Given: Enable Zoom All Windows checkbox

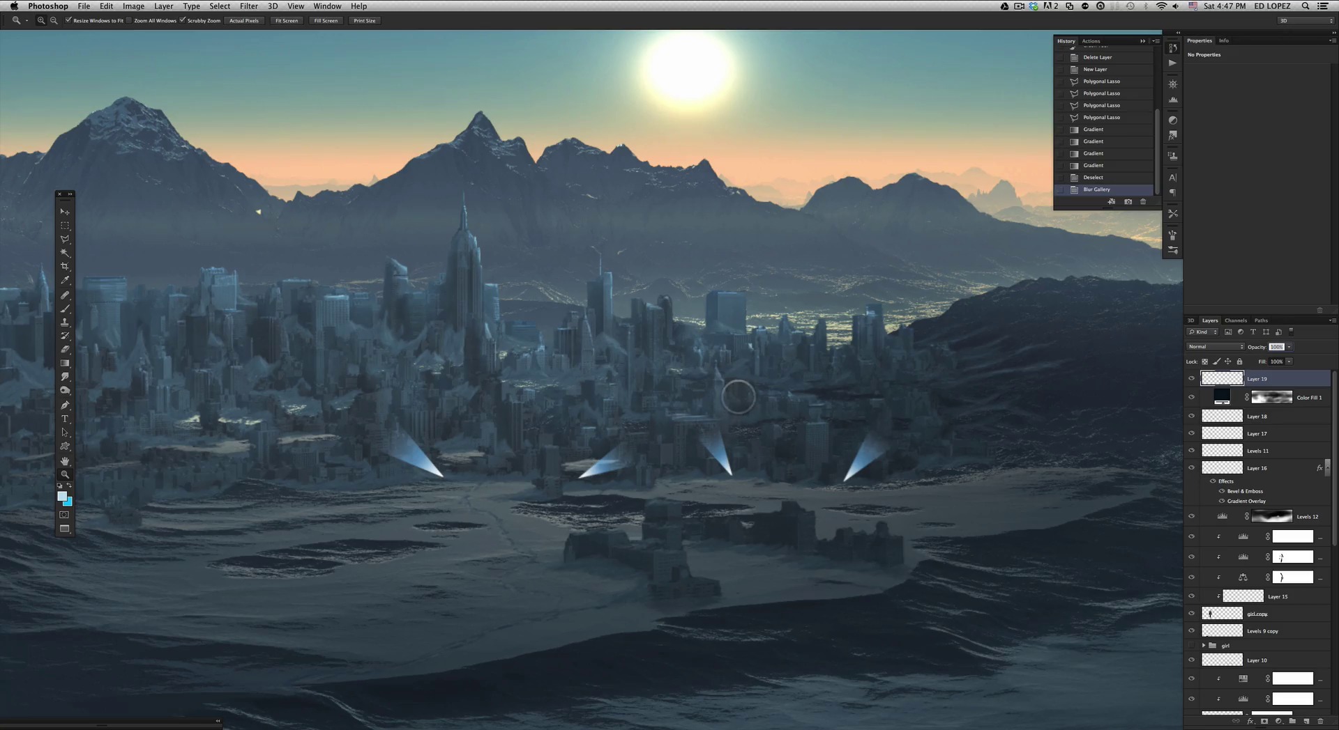Looking at the screenshot, I should click(x=129, y=20).
